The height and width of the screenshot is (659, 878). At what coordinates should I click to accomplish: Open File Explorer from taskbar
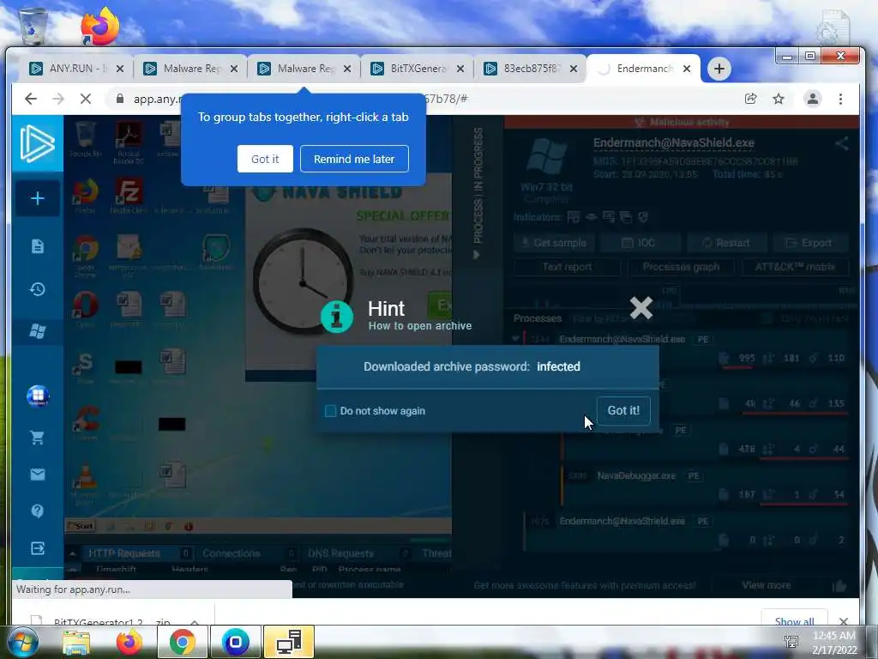click(x=76, y=642)
